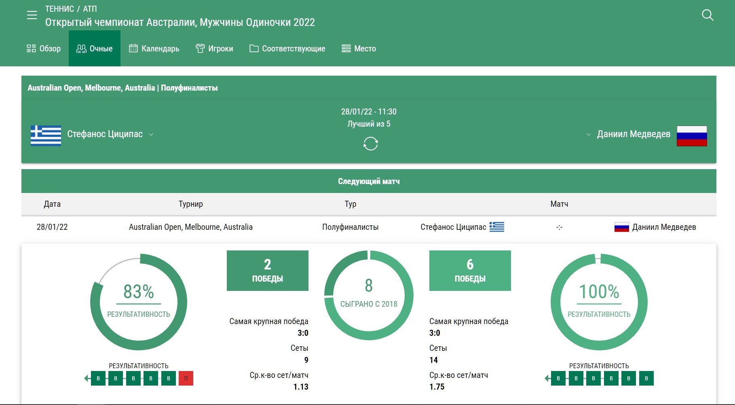Image resolution: width=735 pixels, height=405 pixels.
Task: Select the Очные tab
Action: coord(95,49)
